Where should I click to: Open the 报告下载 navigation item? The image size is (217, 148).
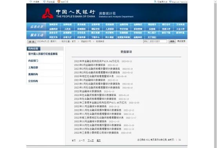(x=166, y=33)
